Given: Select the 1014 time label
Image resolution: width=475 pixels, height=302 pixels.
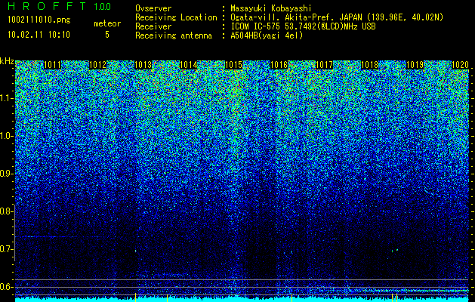Looking at the screenshot, I should [189, 65].
